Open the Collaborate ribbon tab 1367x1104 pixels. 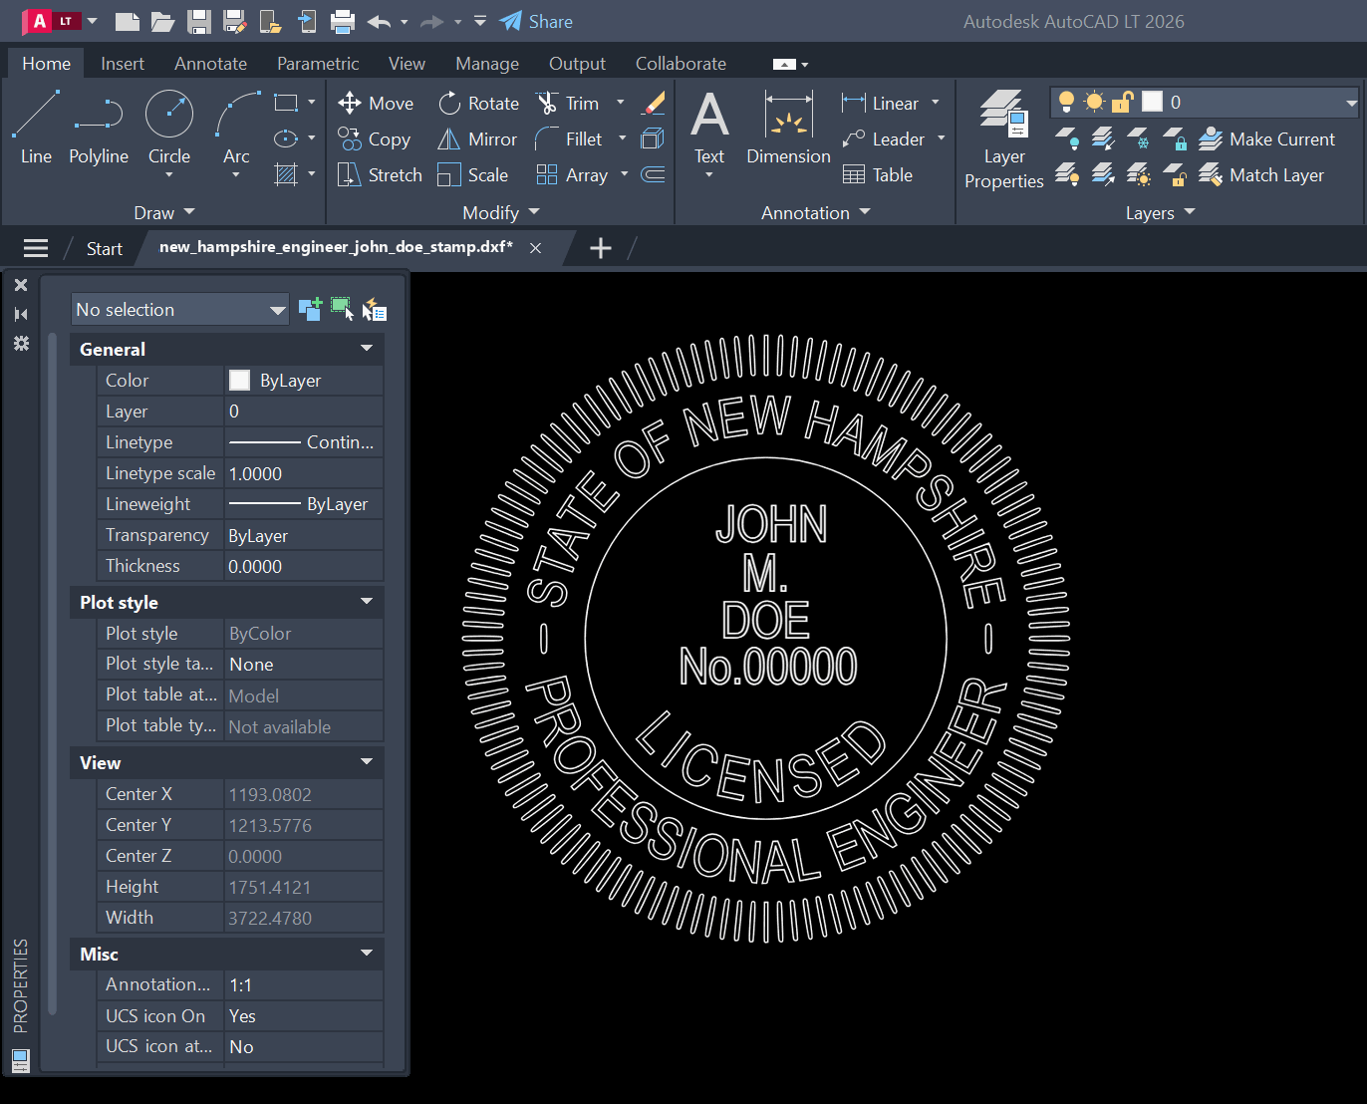point(681,63)
